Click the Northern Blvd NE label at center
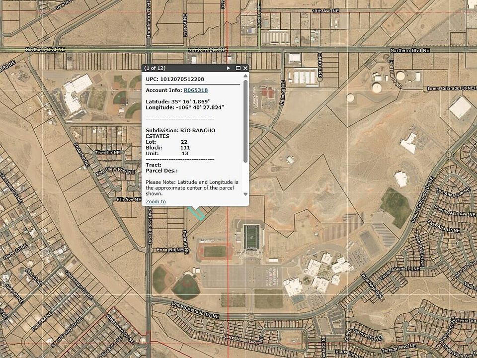The width and height of the screenshot is (477, 358). (208, 50)
